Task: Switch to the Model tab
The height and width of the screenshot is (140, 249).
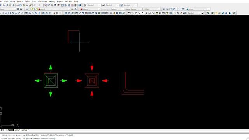Action: tap(11, 130)
